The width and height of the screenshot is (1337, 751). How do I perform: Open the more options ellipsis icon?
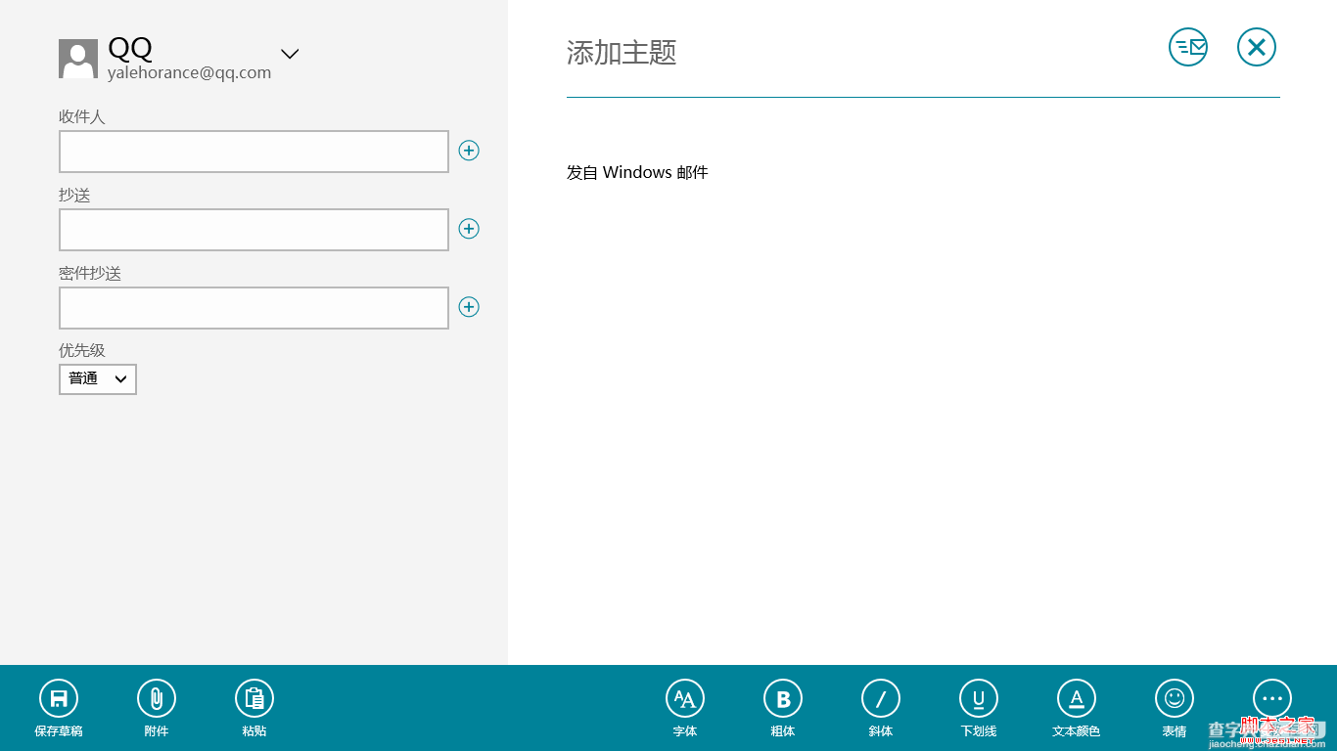[1272, 698]
